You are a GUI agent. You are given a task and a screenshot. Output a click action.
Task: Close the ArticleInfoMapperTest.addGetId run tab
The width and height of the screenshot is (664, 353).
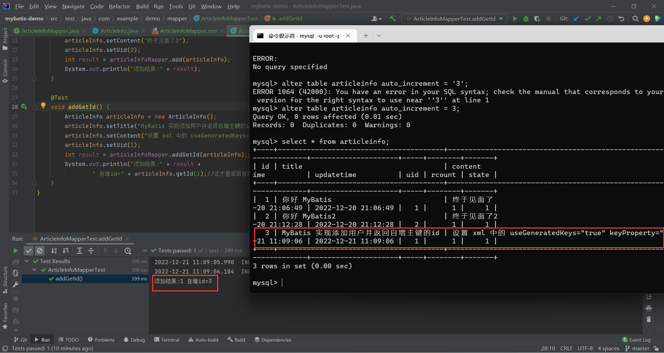[x=127, y=239]
